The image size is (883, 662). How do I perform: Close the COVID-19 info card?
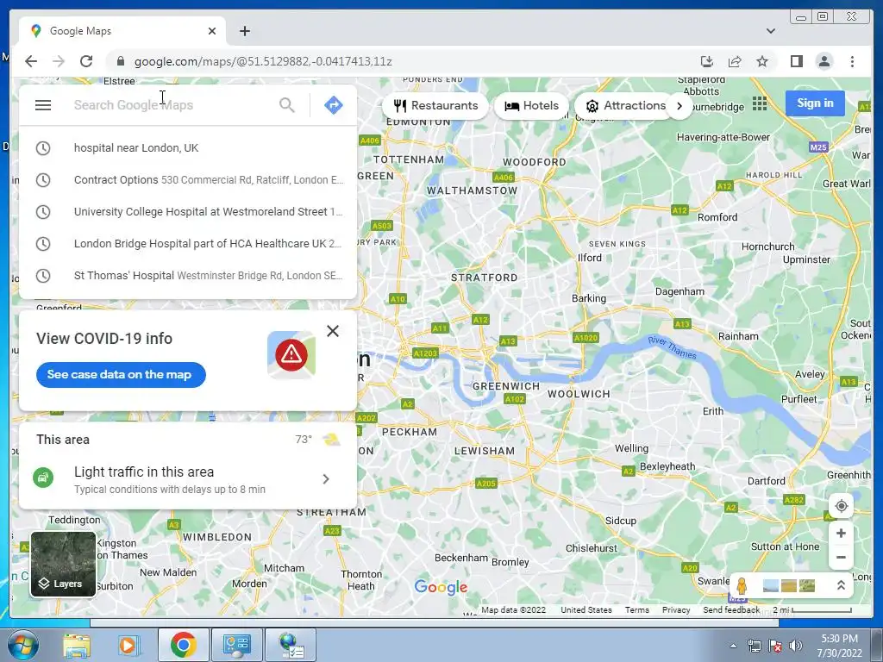(333, 331)
